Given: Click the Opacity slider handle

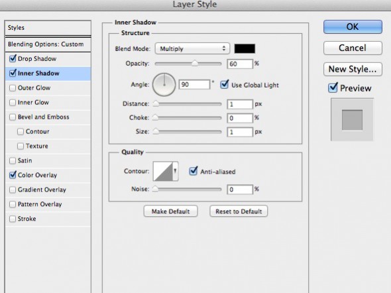Looking at the screenshot, I should (195, 64).
